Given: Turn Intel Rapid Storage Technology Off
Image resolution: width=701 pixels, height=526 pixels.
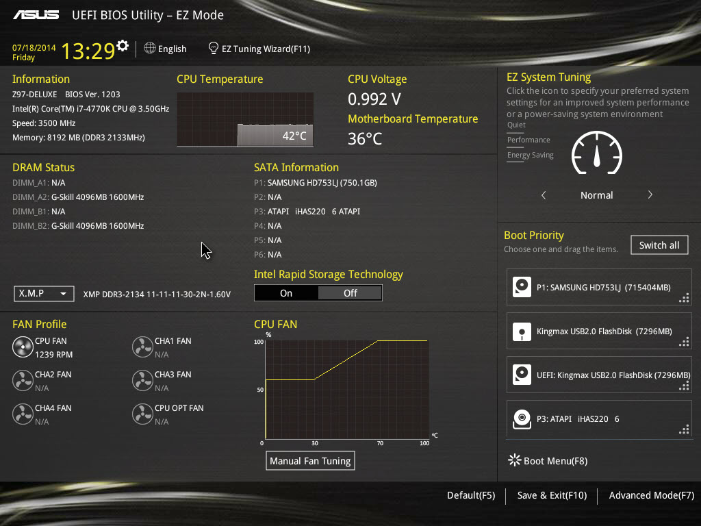Looking at the screenshot, I should [350, 293].
